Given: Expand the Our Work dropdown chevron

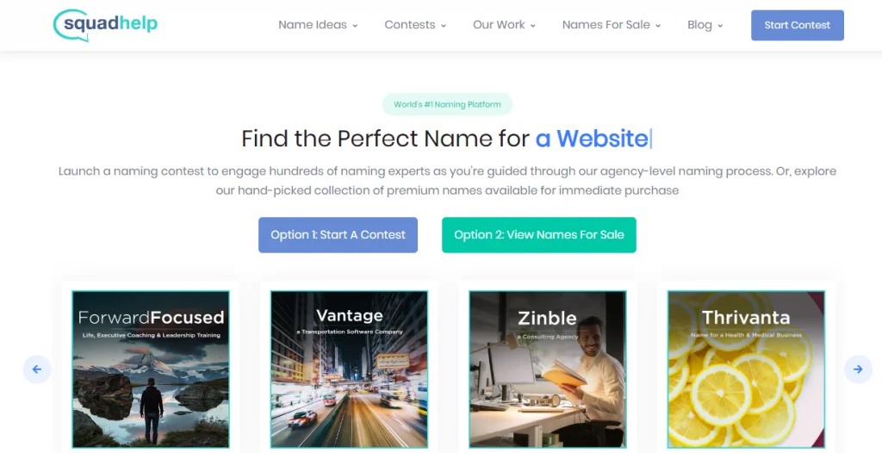Looking at the screenshot, I should pyautogui.click(x=532, y=26).
